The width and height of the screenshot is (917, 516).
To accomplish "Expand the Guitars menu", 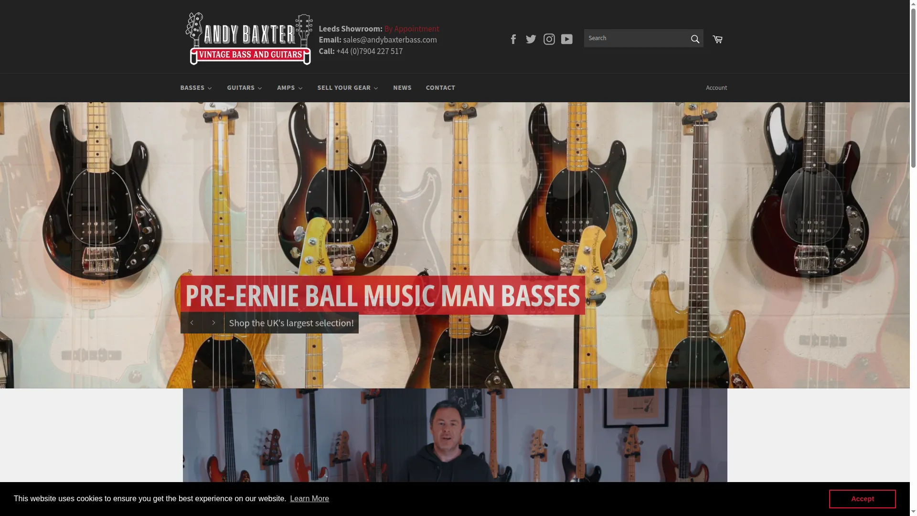I will (x=245, y=88).
